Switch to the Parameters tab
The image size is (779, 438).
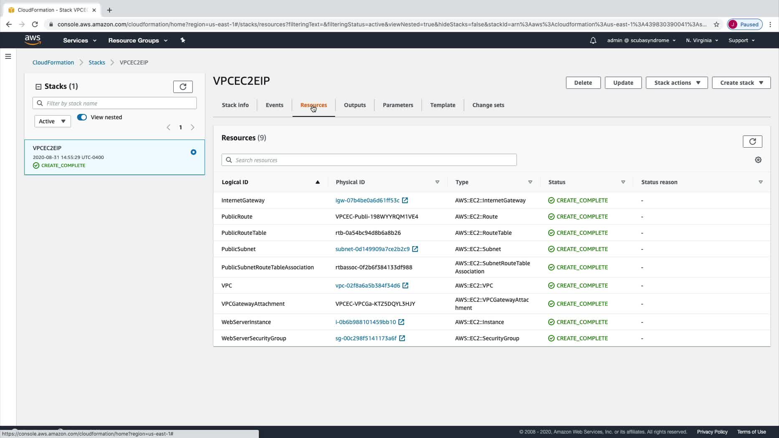click(398, 105)
